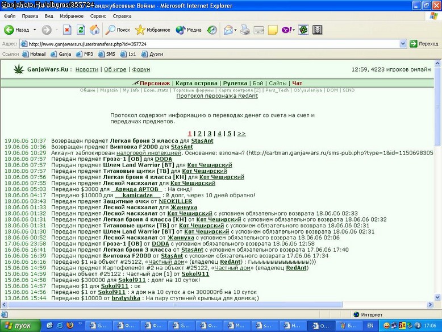The image size is (442, 332).
Task: Click the Yahoo Y! toolbar icon
Action: click(x=286, y=30)
